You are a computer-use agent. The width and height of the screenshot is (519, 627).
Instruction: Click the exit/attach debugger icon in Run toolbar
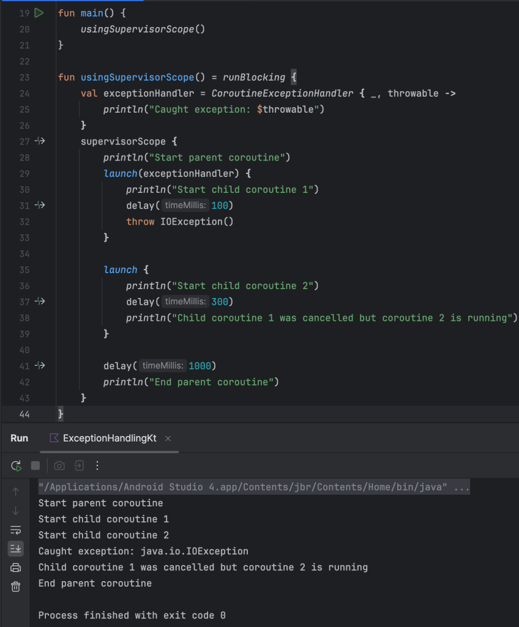(79, 466)
